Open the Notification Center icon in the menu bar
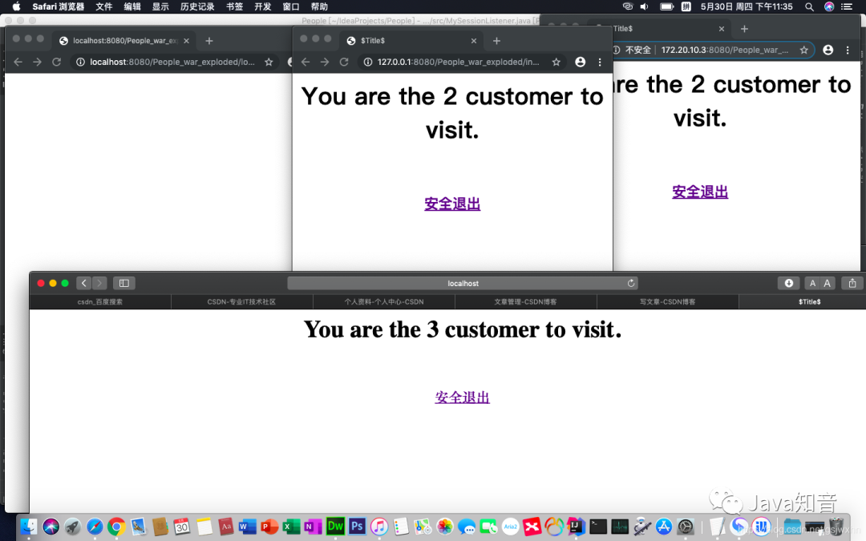The image size is (866, 541). pyautogui.click(x=847, y=6)
